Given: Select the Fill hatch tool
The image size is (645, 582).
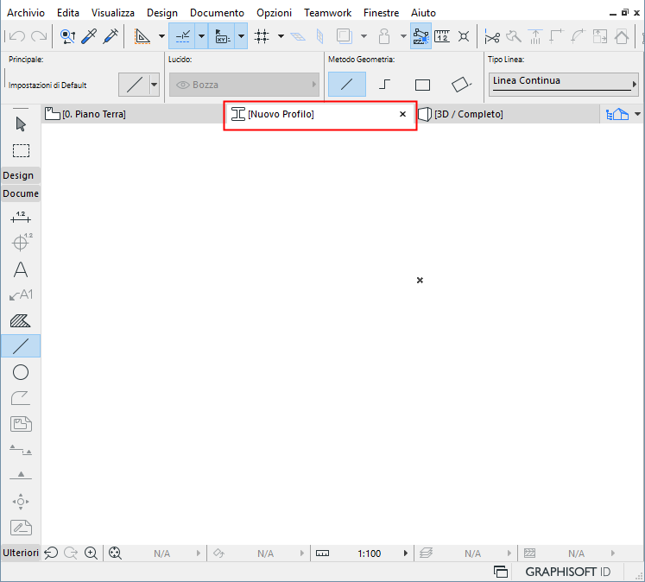Looking at the screenshot, I should click(x=21, y=321).
